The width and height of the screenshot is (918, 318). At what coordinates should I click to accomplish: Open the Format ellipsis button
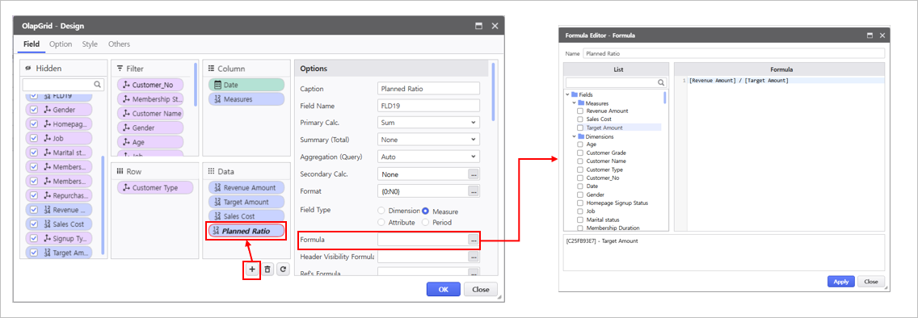pyautogui.click(x=474, y=191)
